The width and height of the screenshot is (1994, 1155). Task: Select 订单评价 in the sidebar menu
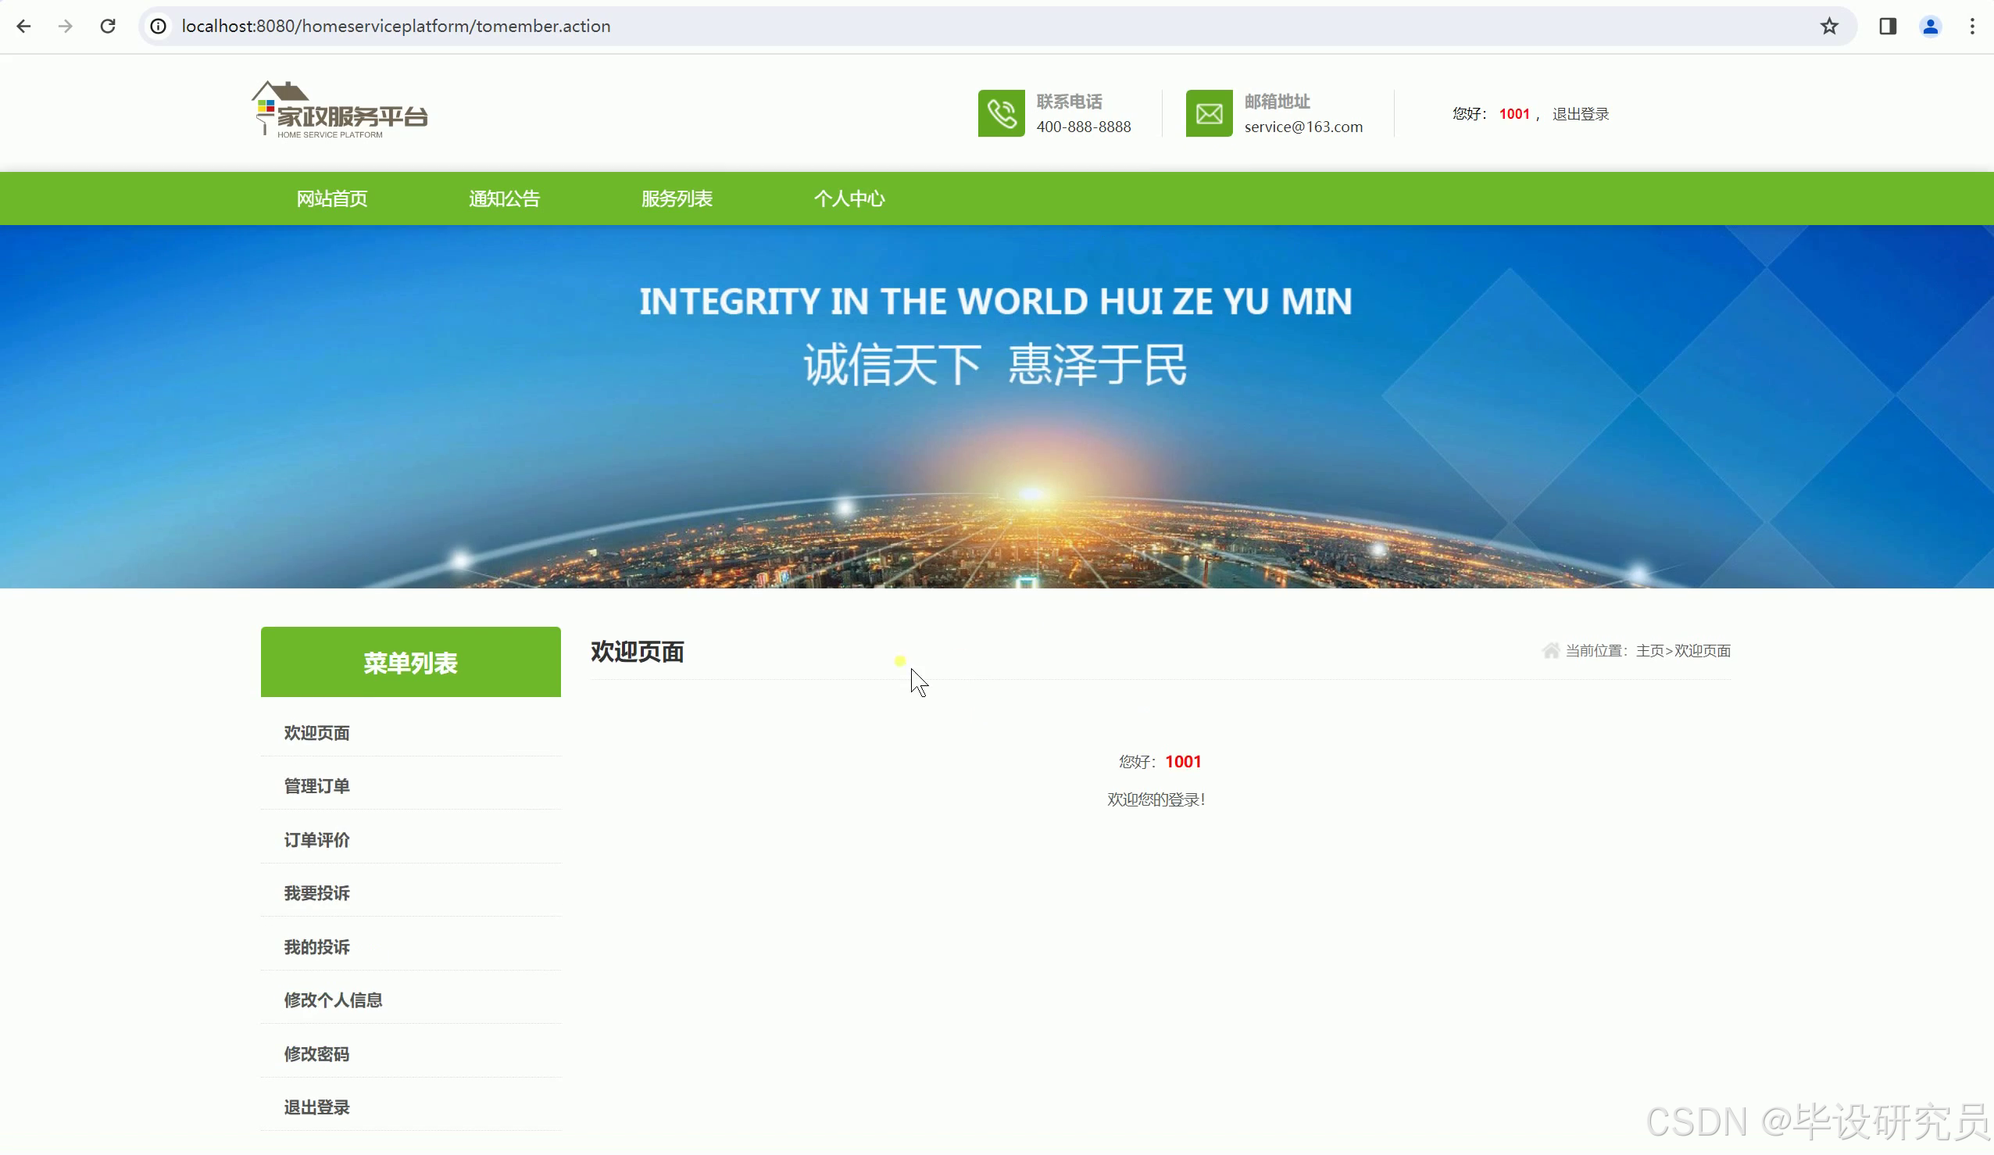316,840
